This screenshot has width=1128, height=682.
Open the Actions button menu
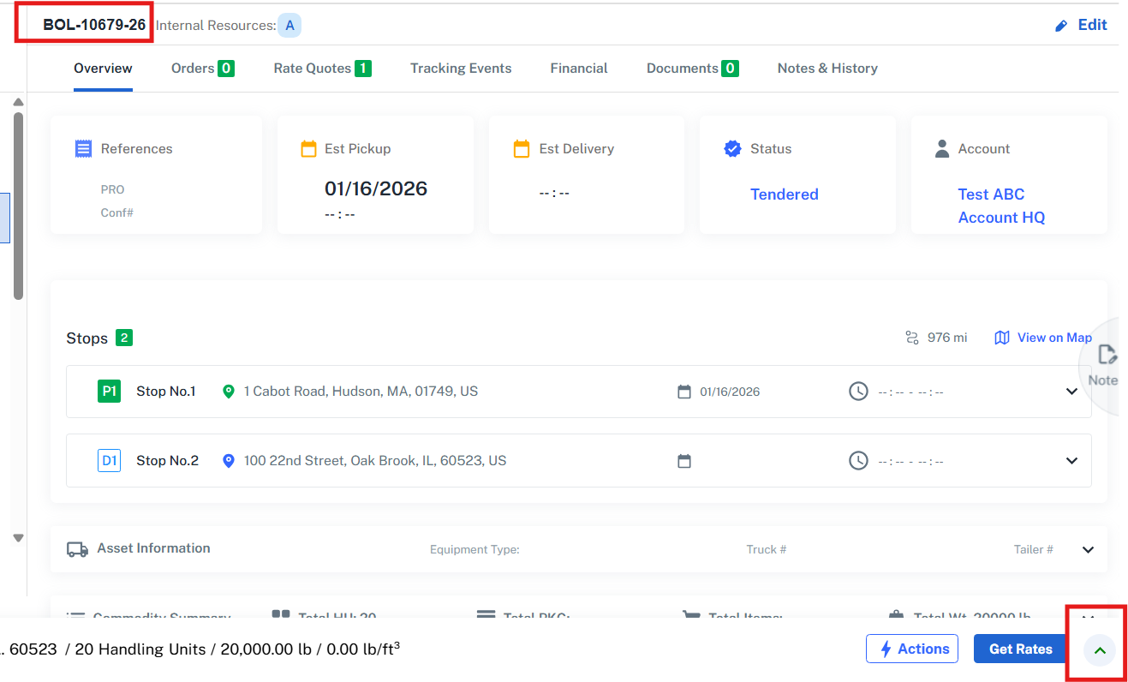click(914, 649)
